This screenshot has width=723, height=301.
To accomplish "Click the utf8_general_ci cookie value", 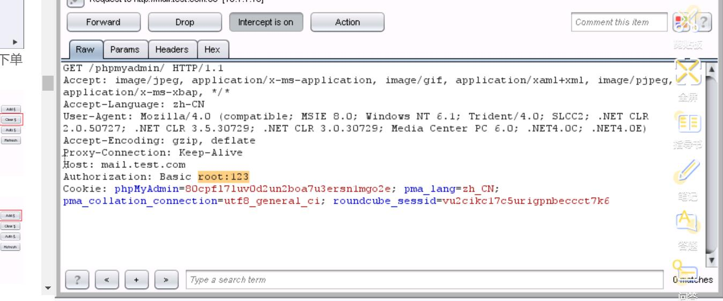I will [271, 201].
